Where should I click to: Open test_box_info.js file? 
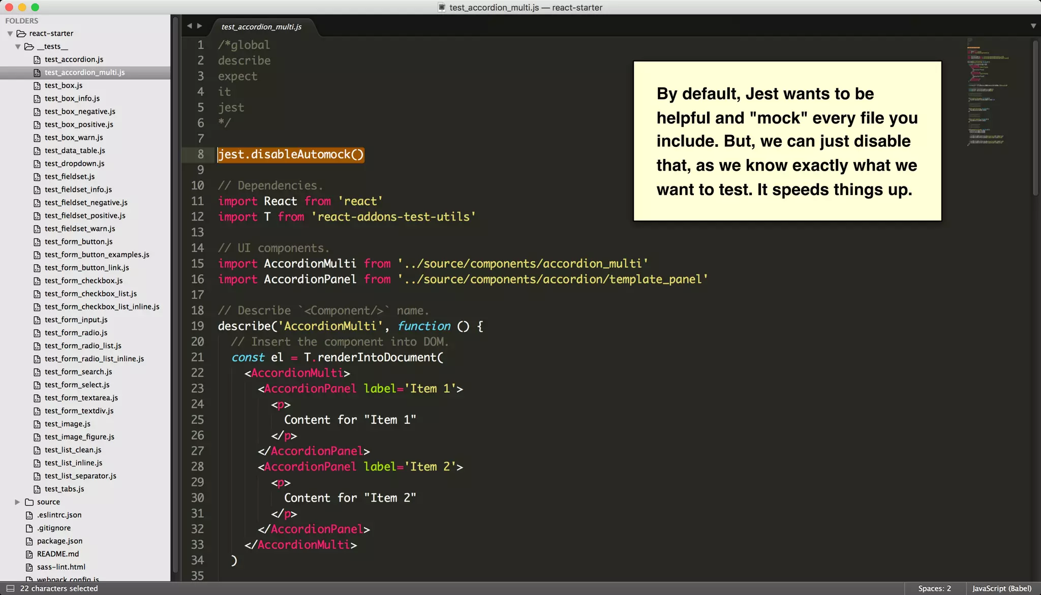coord(72,99)
